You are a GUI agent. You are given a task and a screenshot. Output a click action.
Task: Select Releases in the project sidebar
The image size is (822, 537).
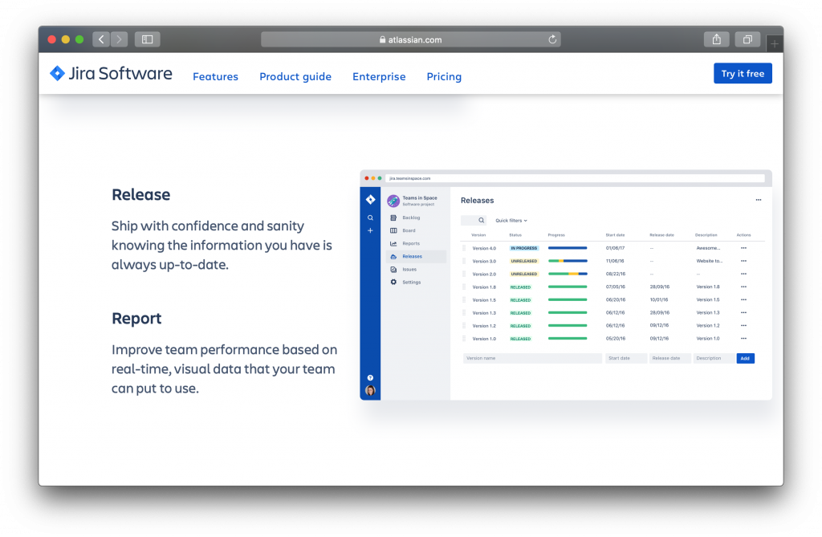coord(417,256)
